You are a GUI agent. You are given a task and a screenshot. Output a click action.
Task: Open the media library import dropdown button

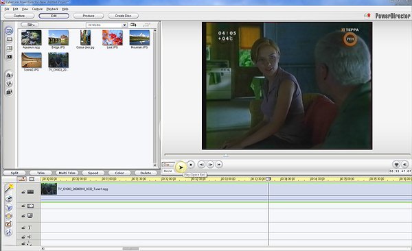[30, 25]
